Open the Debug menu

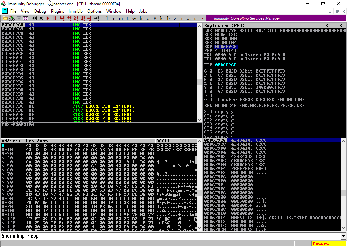[40, 11]
